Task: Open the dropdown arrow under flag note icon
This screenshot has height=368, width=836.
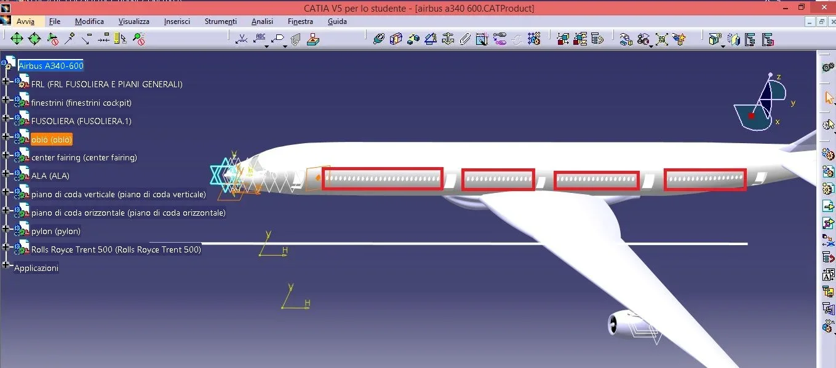Action: [285, 46]
